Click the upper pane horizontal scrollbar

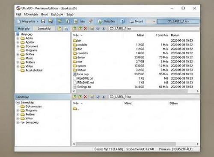point(132,91)
